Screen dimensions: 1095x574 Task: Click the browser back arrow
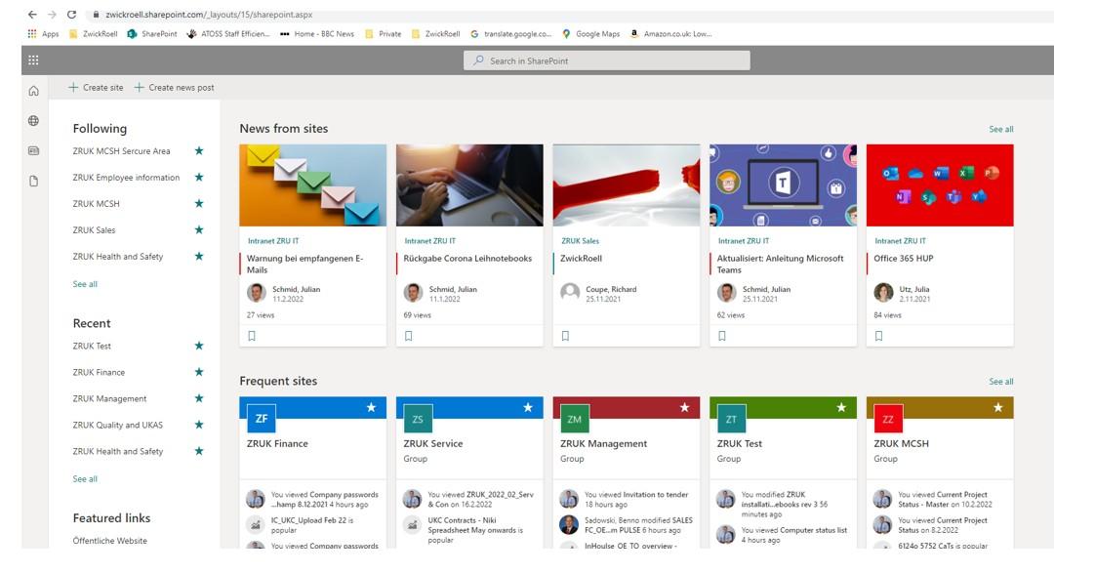click(x=32, y=14)
